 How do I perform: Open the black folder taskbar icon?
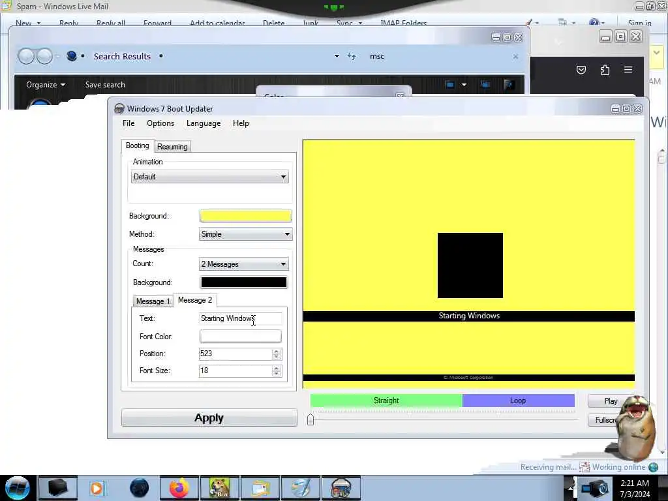[x=58, y=488]
